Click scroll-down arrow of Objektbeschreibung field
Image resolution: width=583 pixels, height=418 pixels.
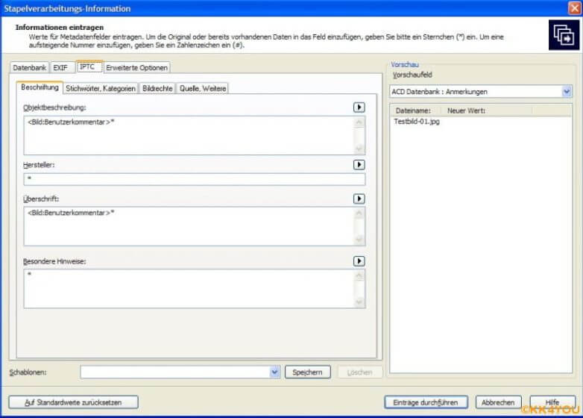(359, 149)
